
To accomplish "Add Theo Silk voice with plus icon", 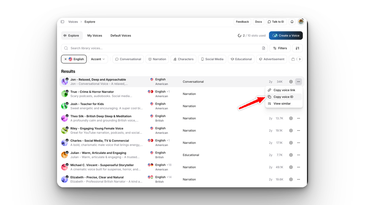I will [291, 119].
